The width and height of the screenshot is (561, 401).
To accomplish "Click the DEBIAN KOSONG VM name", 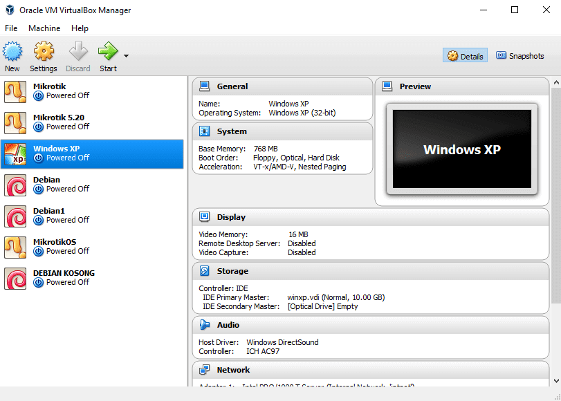I will point(64,273).
